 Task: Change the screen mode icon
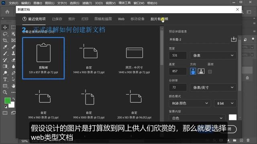coord(13,113)
